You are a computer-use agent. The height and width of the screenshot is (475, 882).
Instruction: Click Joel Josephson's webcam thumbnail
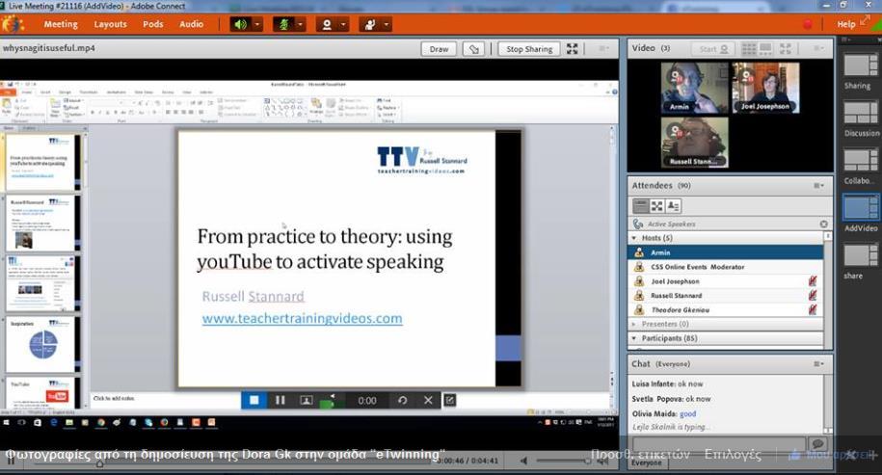pyautogui.click(x=765, y=88)
